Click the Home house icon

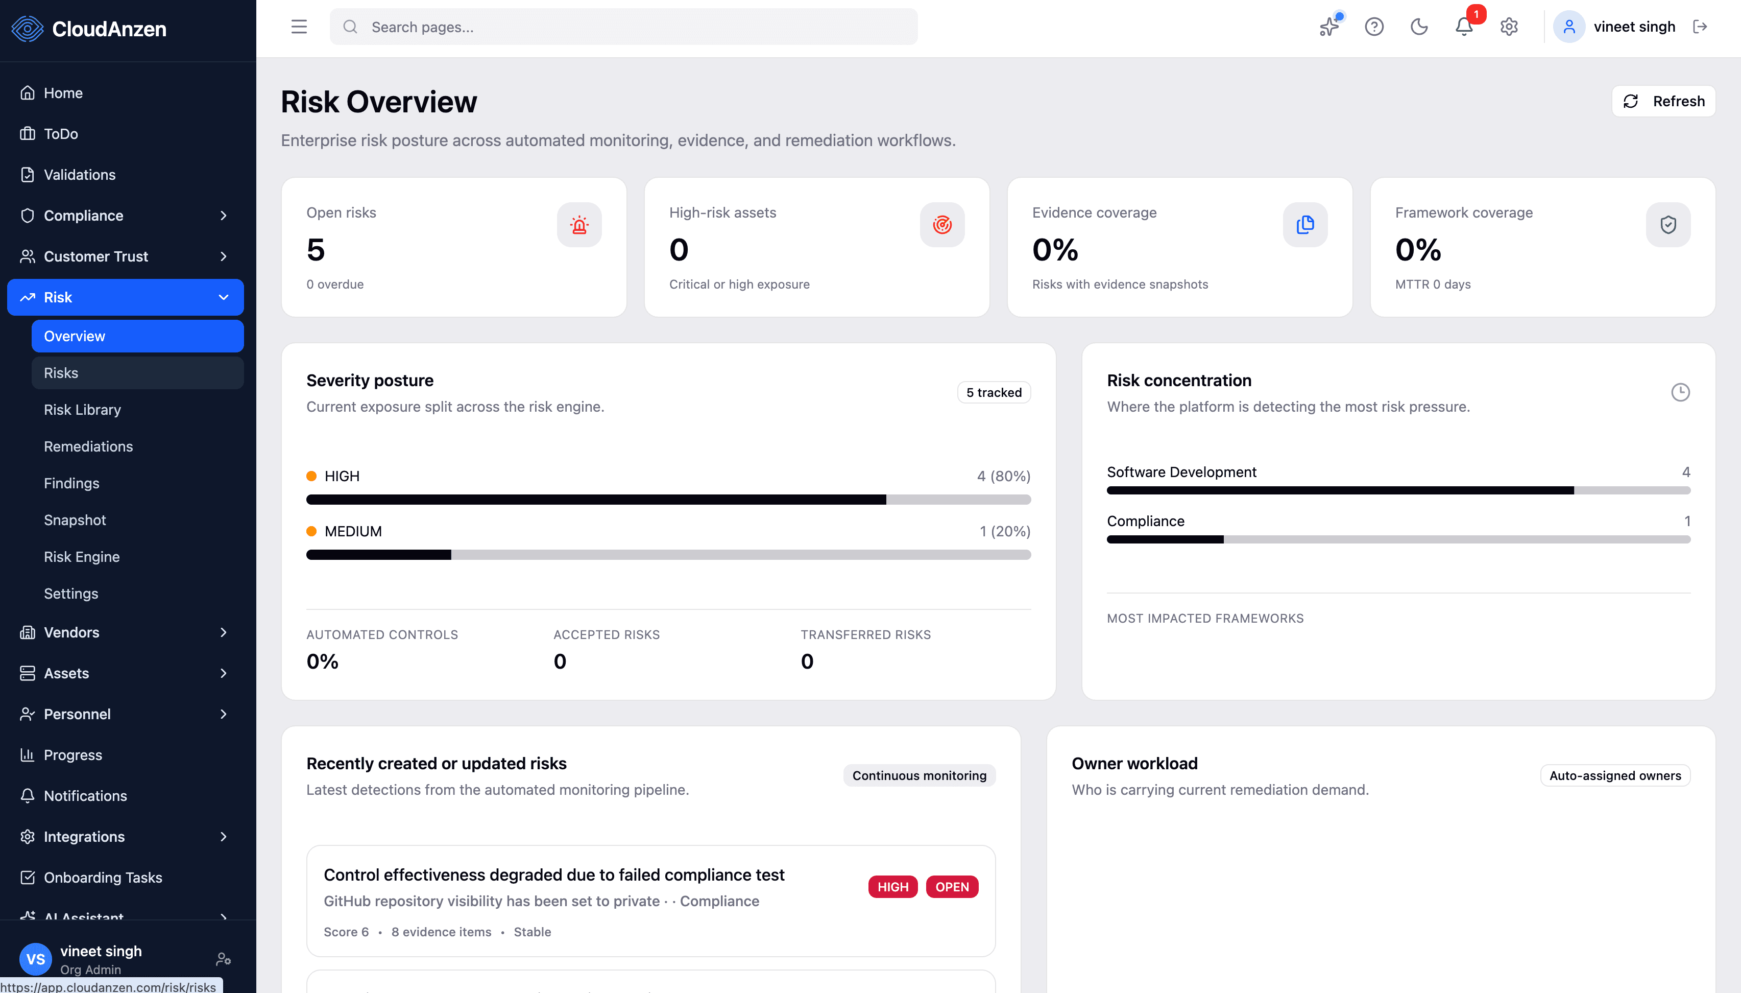point(27,93)
